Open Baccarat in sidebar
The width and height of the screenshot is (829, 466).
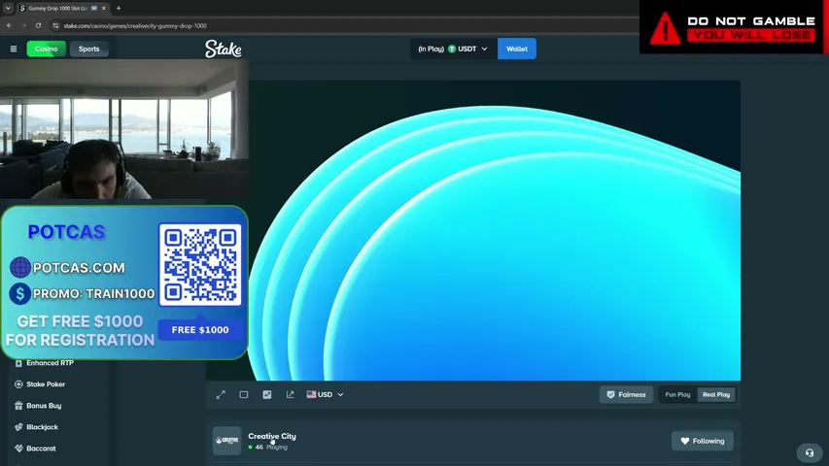pos(41,448)
